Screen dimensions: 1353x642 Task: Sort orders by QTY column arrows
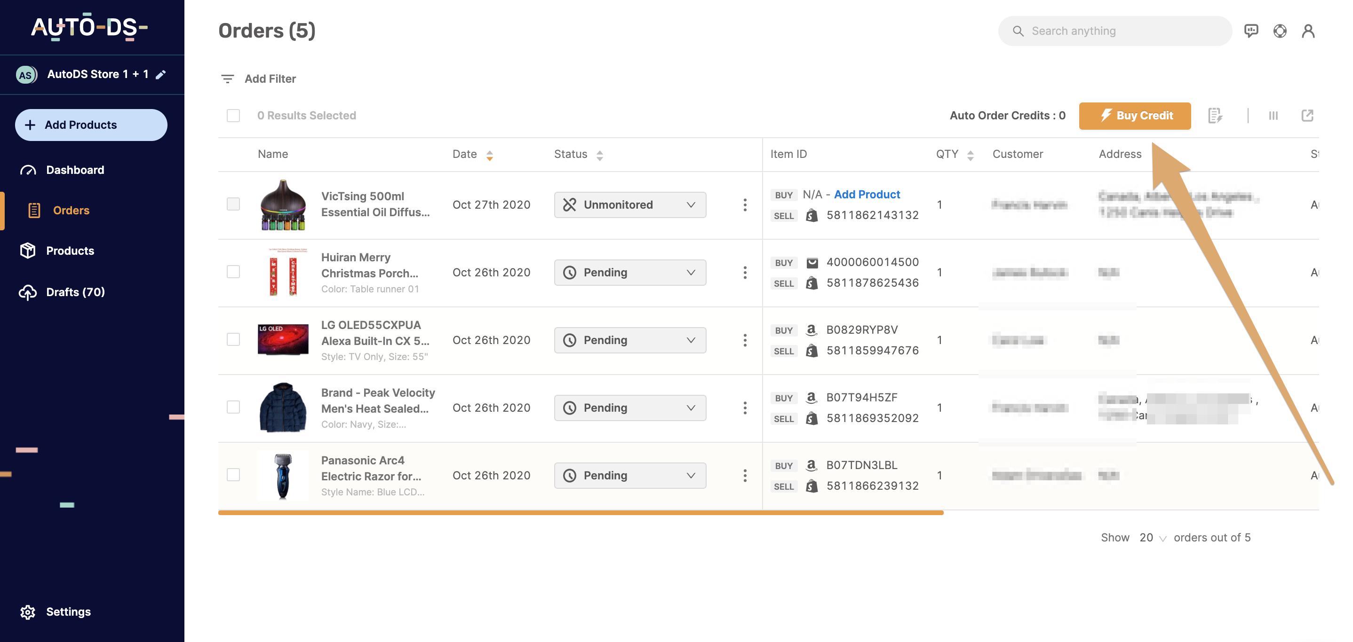point(970,155)
